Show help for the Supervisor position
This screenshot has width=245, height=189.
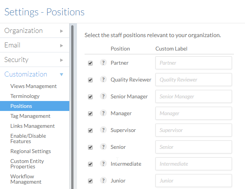[103, 130]
